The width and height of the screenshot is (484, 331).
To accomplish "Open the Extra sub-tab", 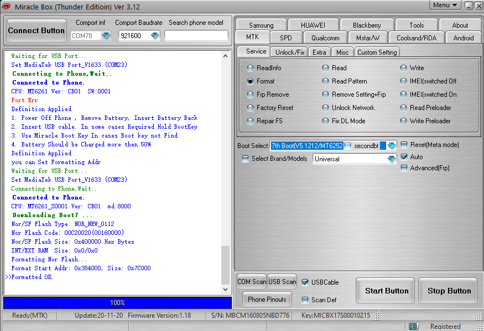I will point(319,52).
